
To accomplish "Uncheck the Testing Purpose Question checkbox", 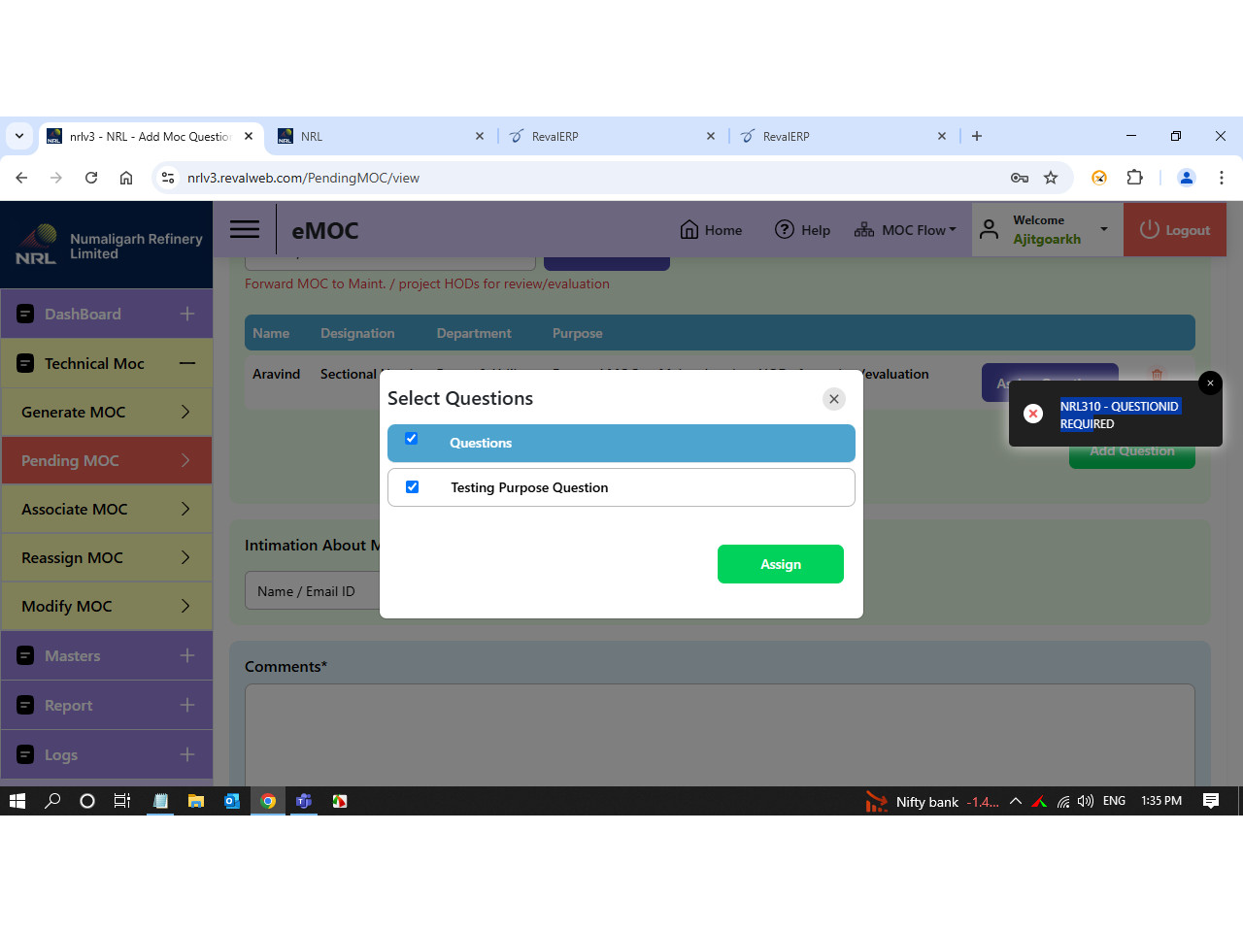I will coord(413,487).
